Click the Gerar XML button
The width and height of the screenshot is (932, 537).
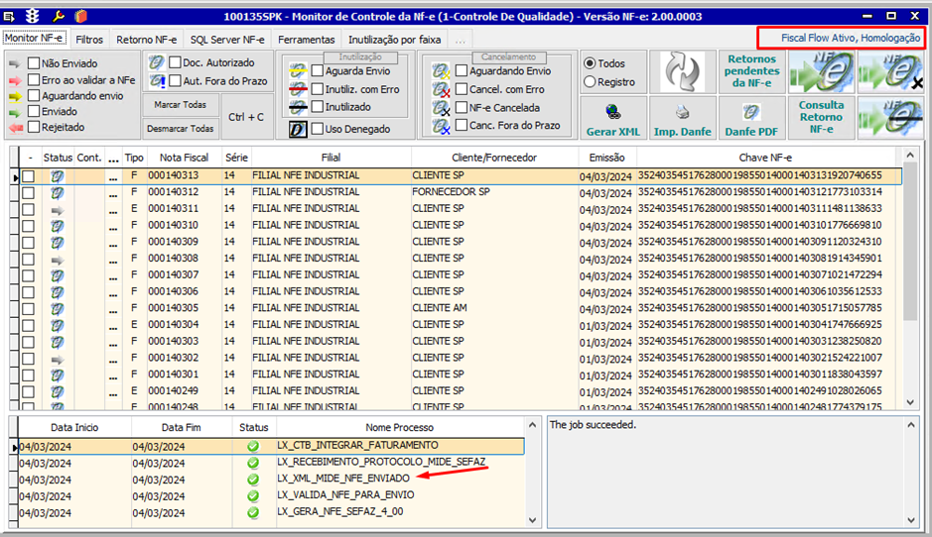coord(612,118)
